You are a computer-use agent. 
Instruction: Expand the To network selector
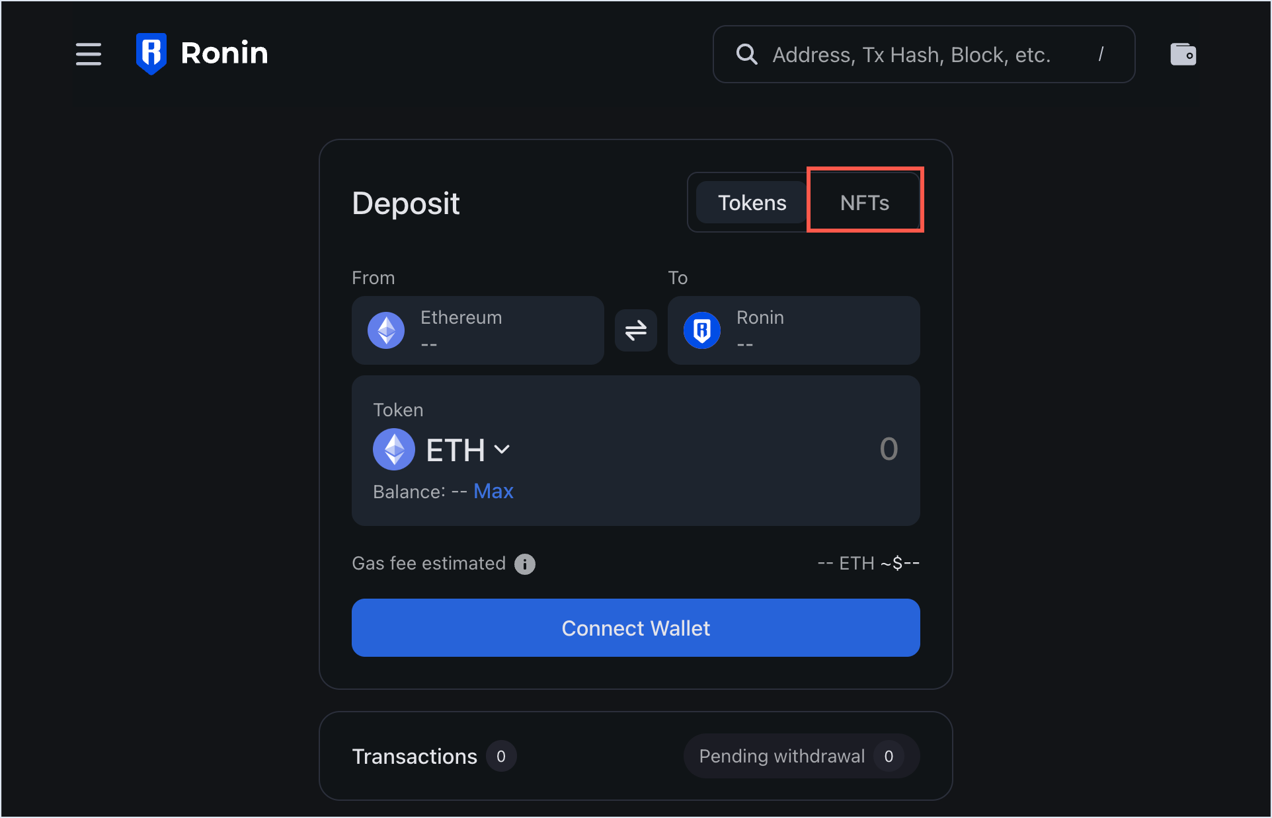(793, 330)
